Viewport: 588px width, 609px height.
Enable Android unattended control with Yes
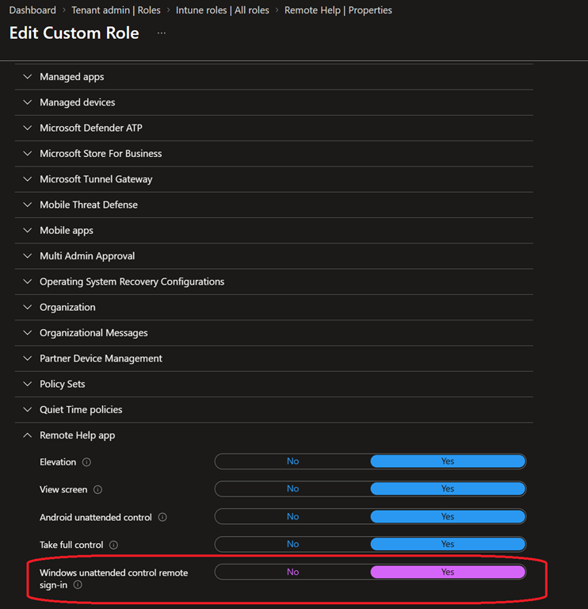pos(448,516)
